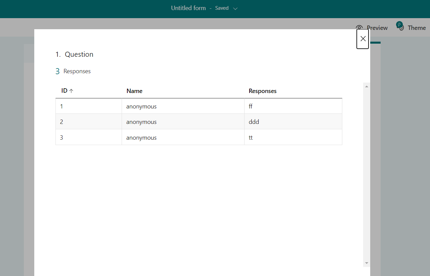The width and height of the screenshot is (430, 276).
Task: Select the response 'ddd'
Action: (254, 122)
